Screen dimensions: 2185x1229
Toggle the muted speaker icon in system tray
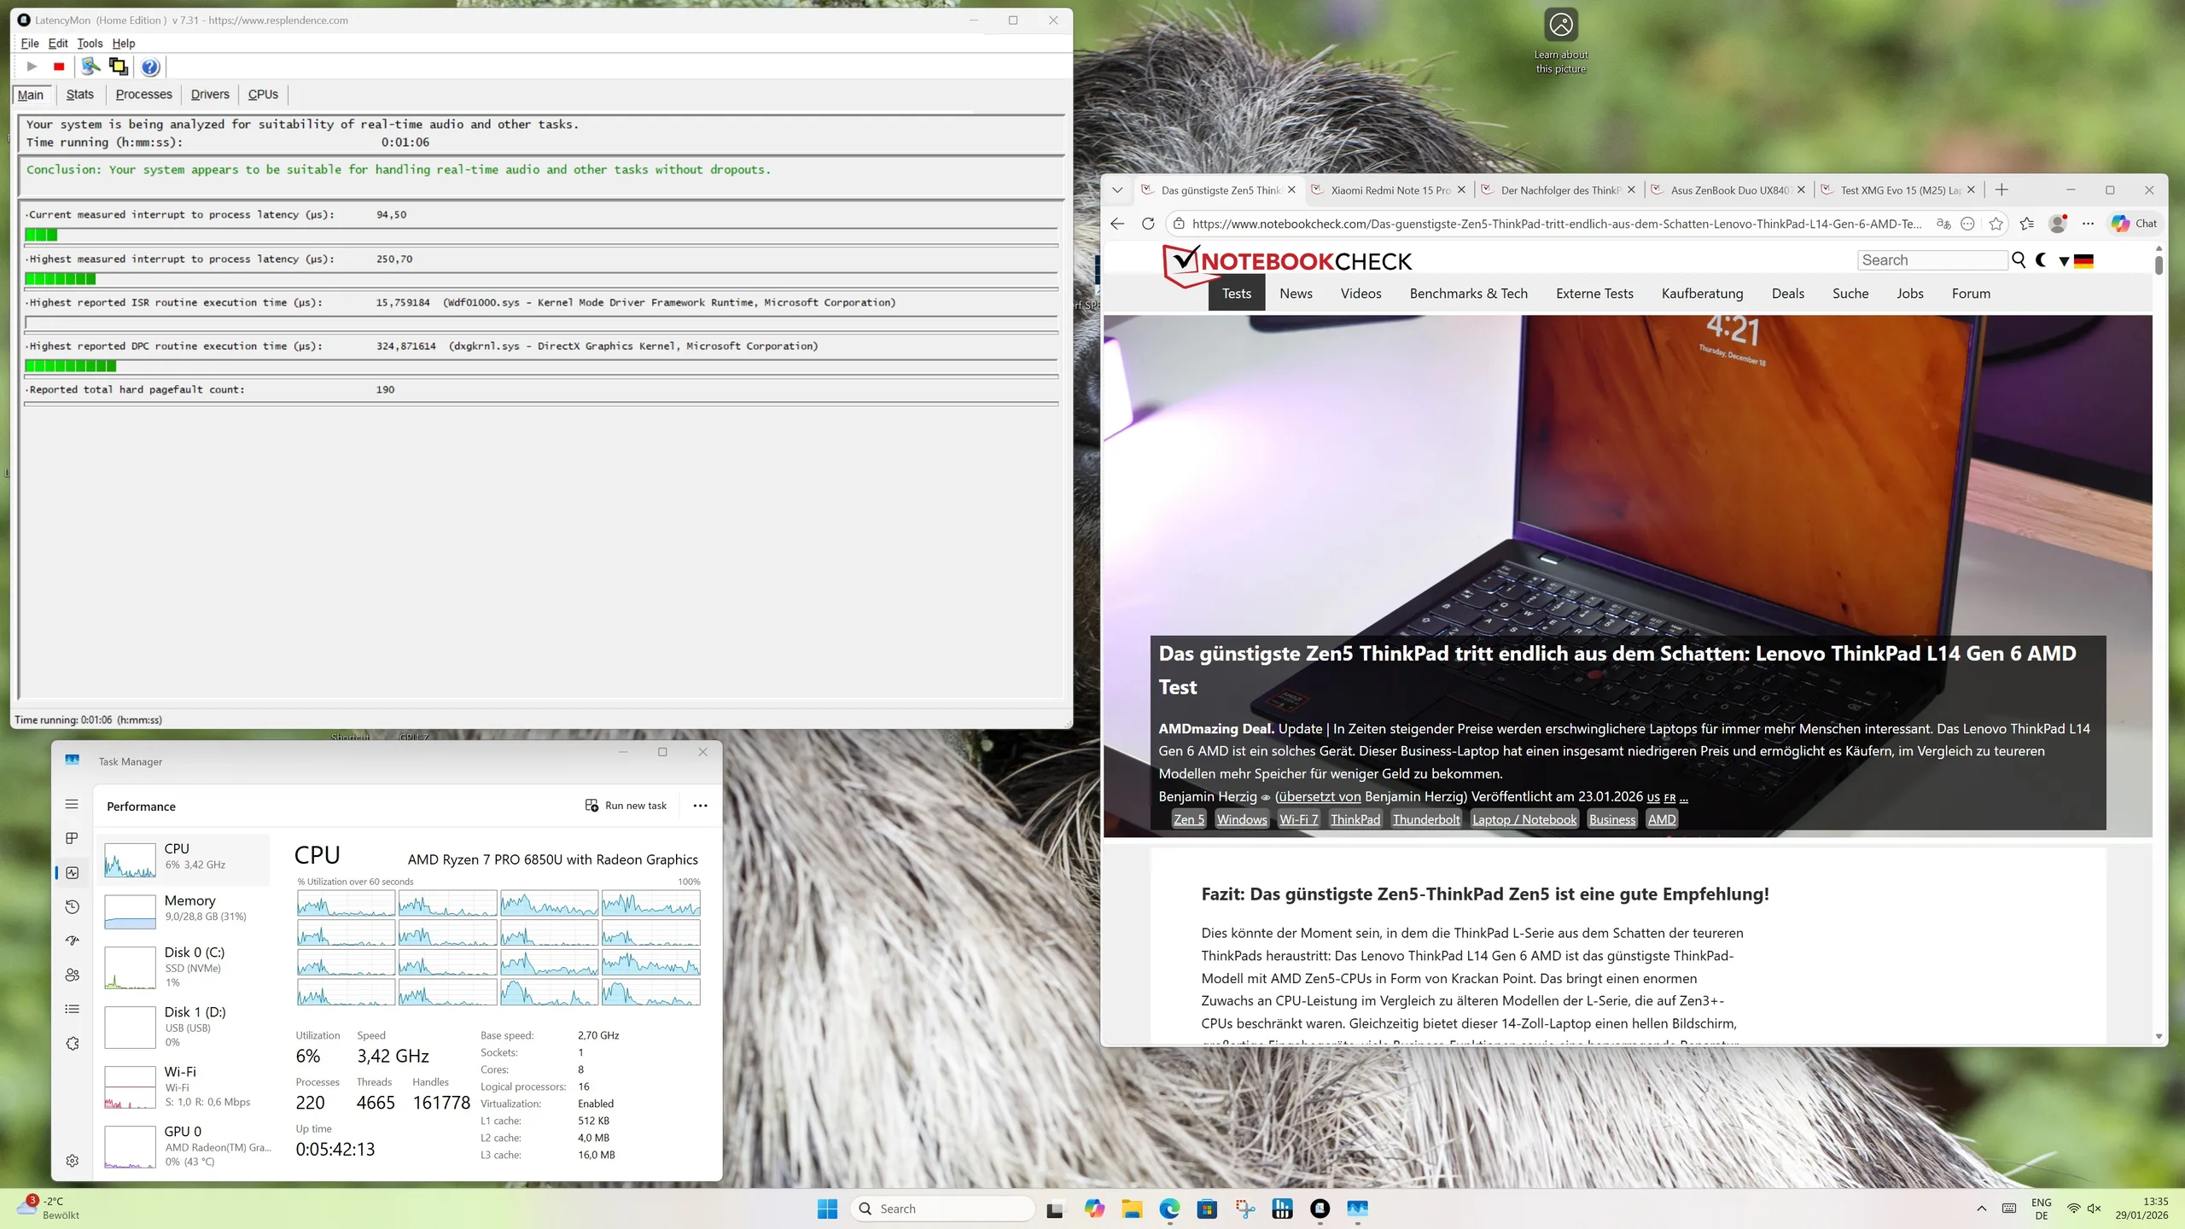click(2094, 1208)
